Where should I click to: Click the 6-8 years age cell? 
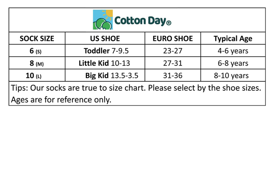click(x=233, y=63)
